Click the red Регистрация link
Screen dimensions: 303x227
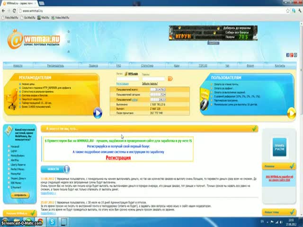pos(118,157)
